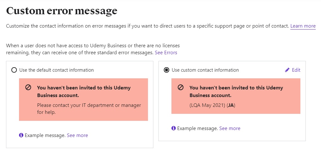Image resolution: width=321 pixels, height=150 pixels.
Task: Click the "Use custom contact information" label
Action: click(205, 70)
